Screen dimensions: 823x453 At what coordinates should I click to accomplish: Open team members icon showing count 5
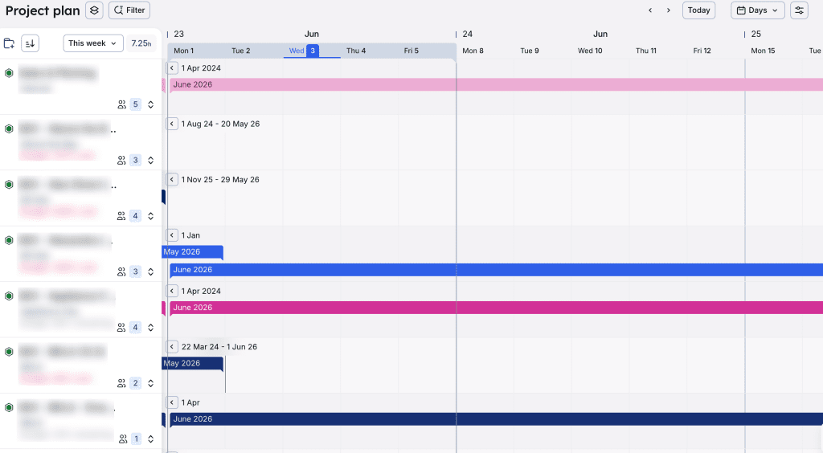pos(122,105)
